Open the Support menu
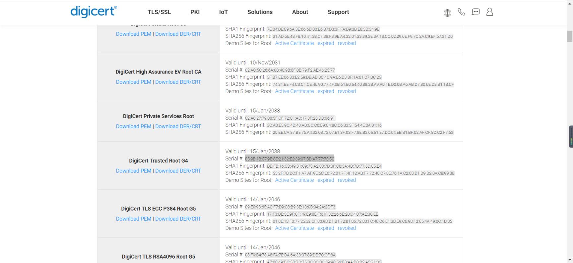The image size is (573, 263). pyautogui.click(x=338, y=12)
